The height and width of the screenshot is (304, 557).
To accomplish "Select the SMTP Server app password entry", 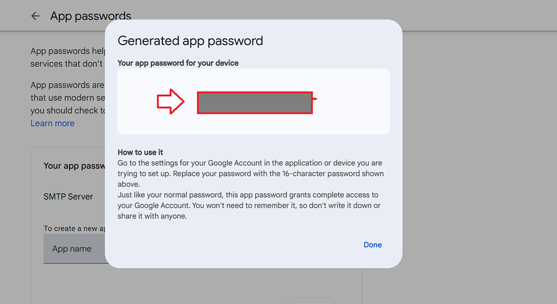I will click(x=68, y=197).
